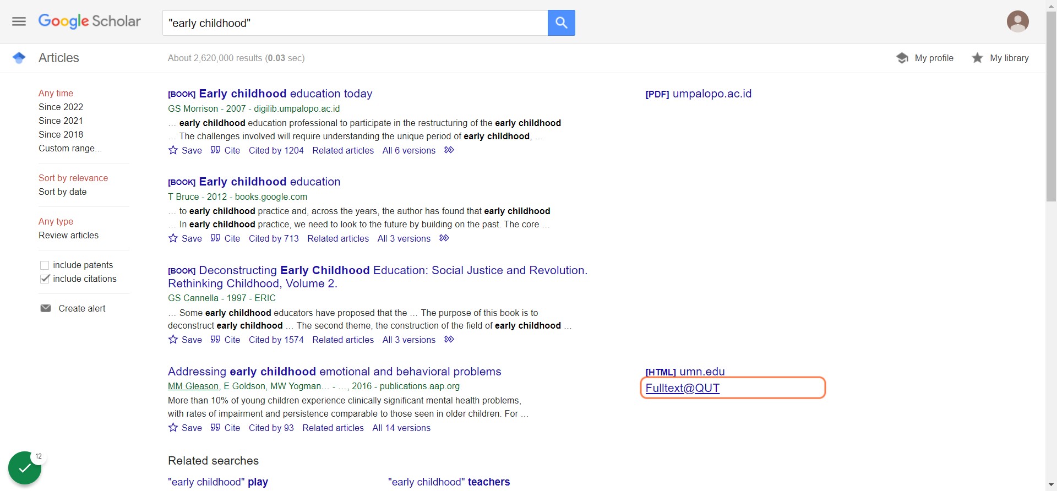This screenshot has height=491, width=1057.
Task: Save the Early childhood education today result
Action: point(185,150)
